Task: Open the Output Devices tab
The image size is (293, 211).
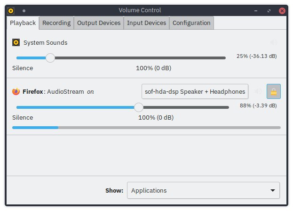Action: [99, 23]
